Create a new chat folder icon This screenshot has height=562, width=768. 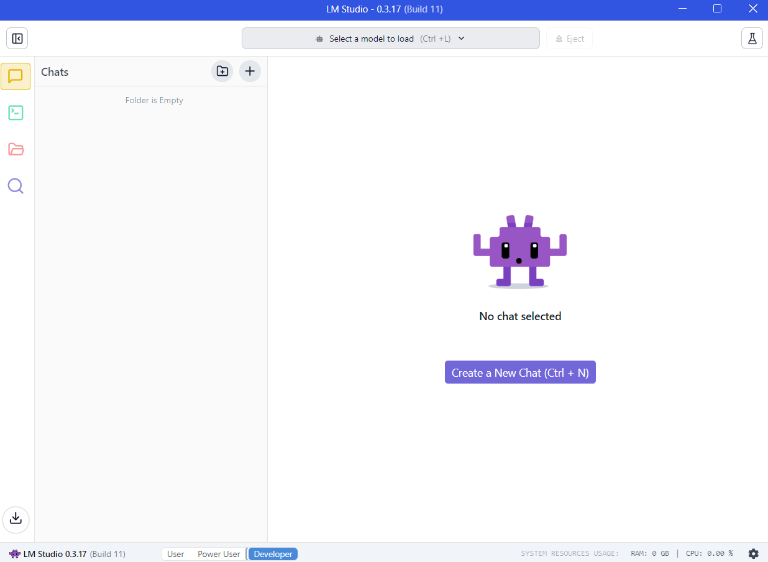click(x=222, y=71)
